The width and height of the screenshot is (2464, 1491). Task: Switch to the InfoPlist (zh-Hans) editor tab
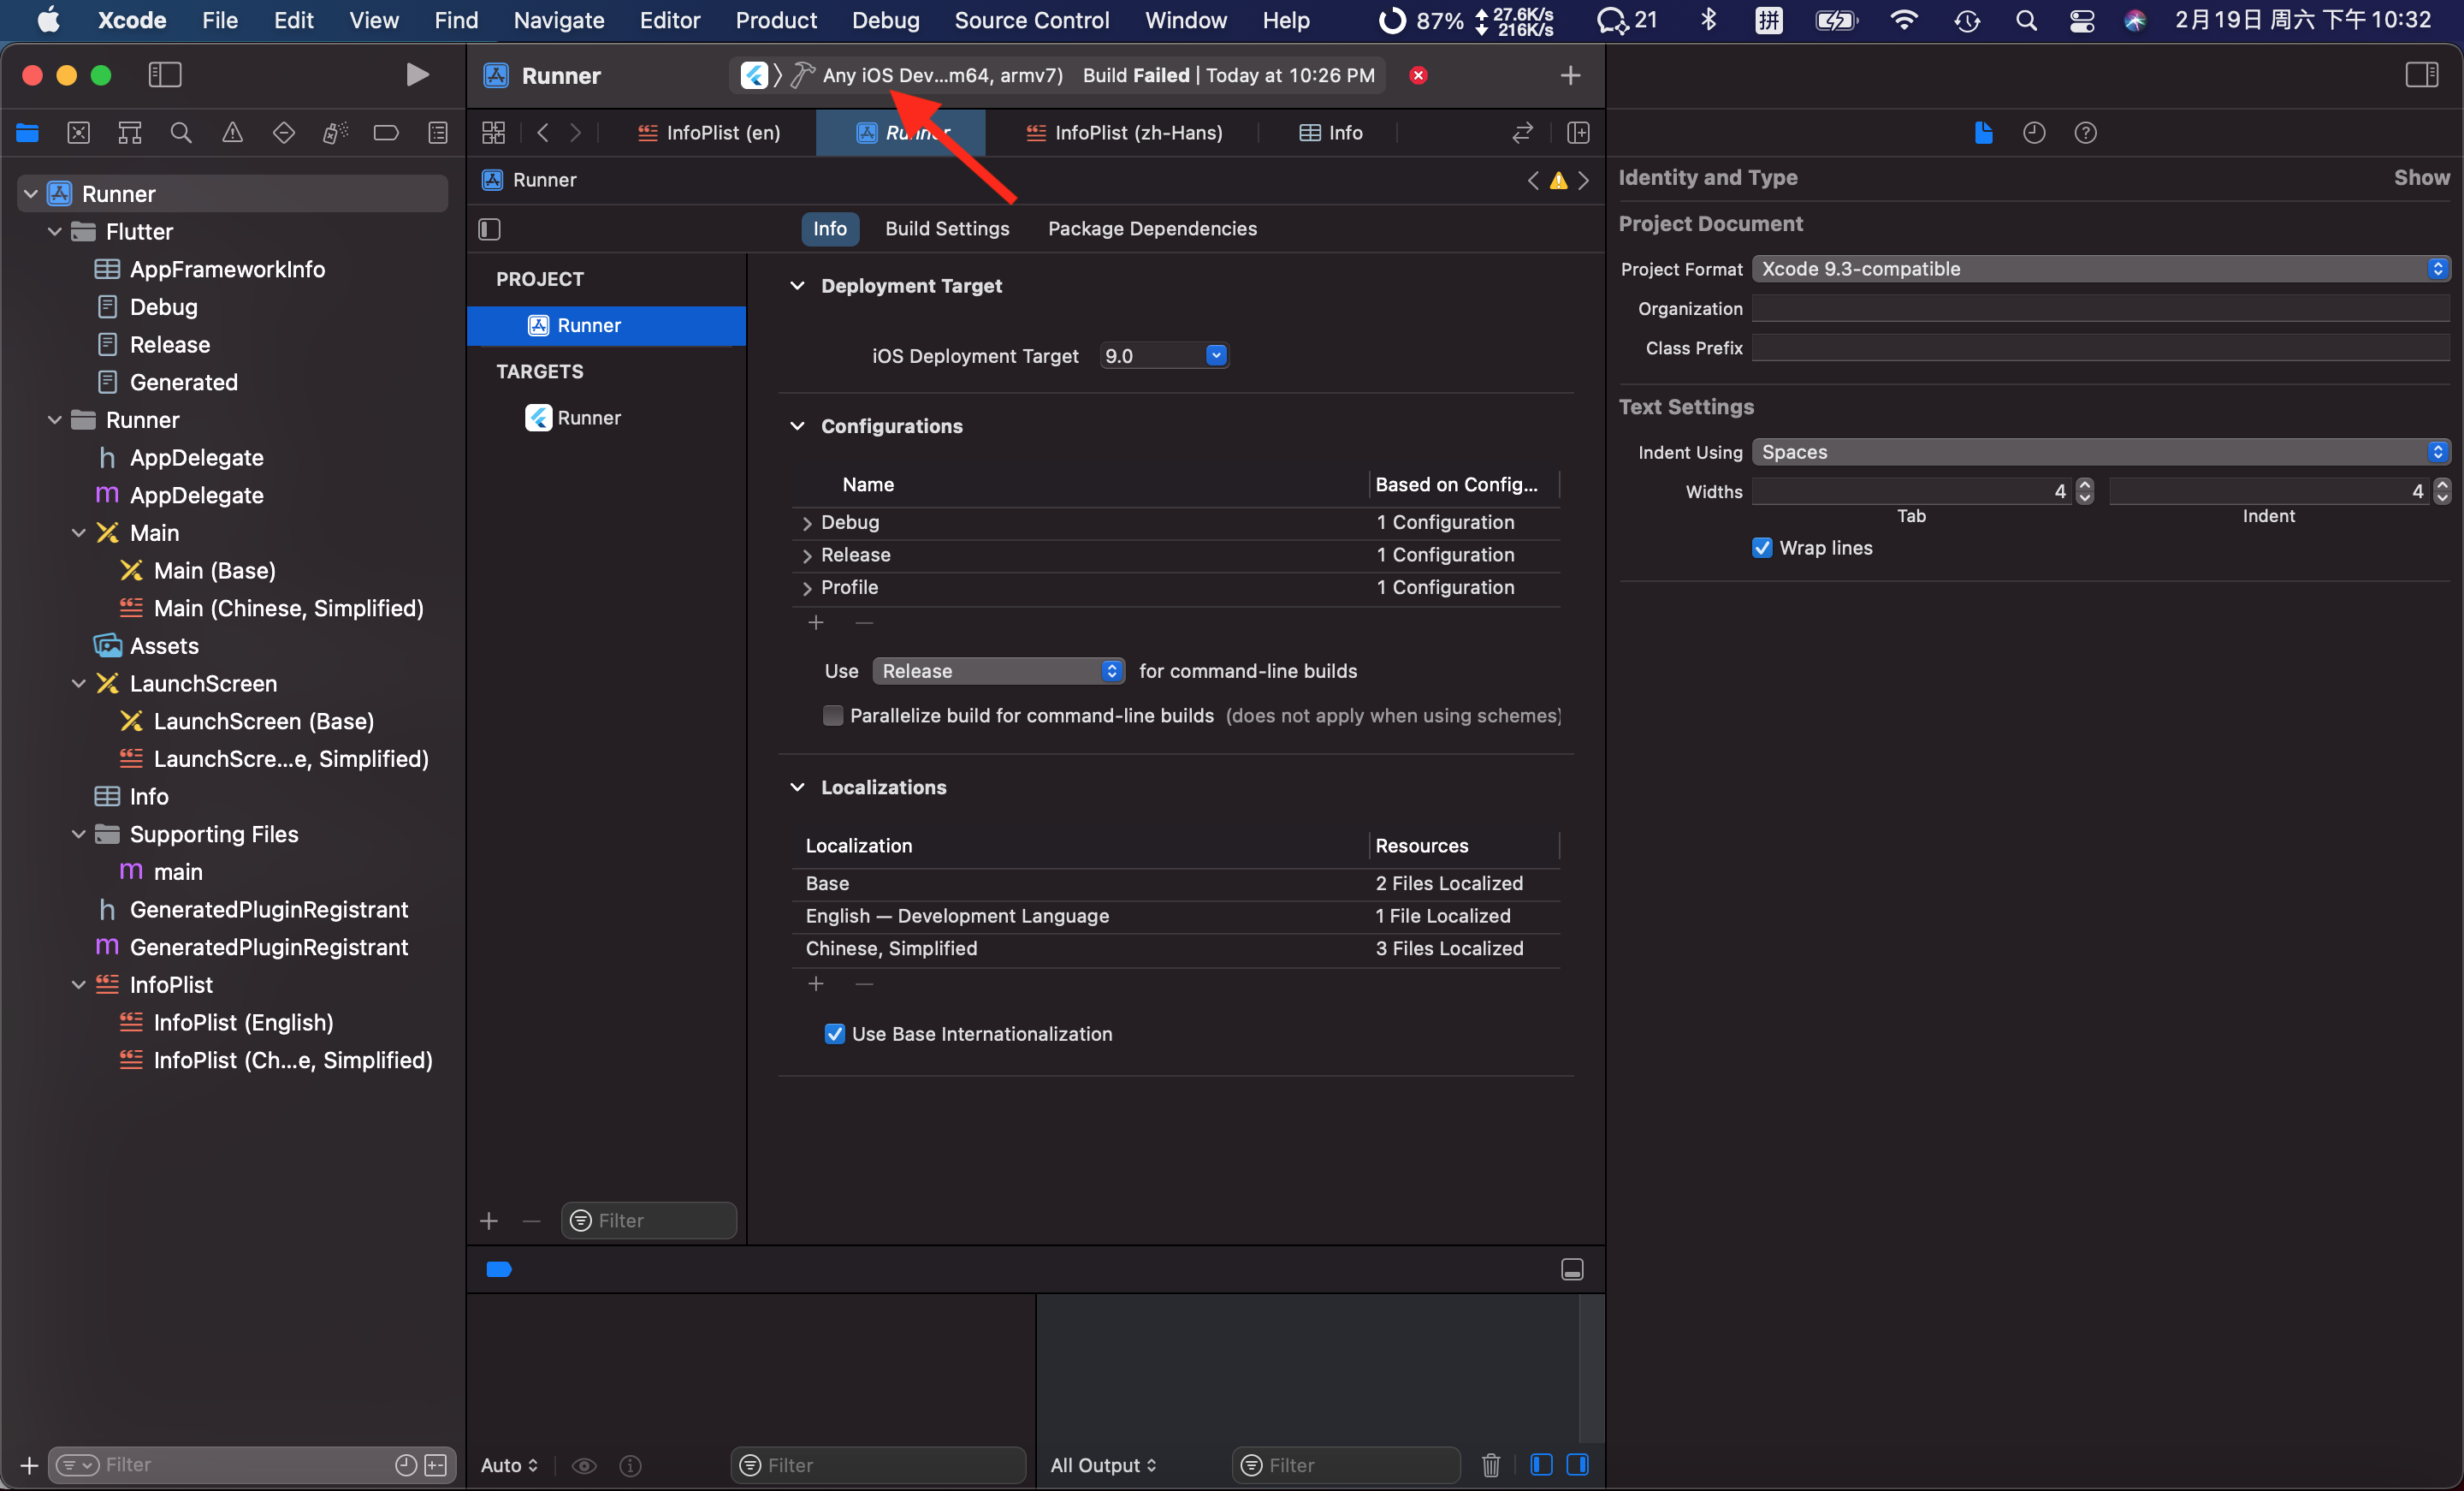point(1124,133)
